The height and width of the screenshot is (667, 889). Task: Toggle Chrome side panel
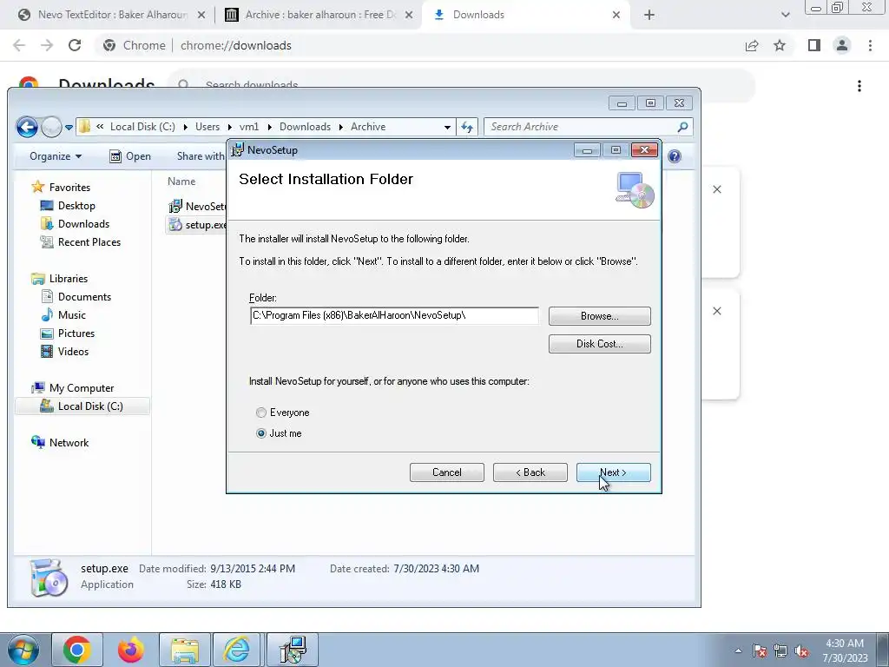(814, 45)
